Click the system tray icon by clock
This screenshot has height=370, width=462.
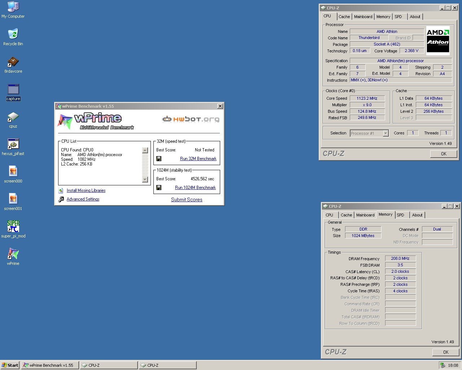443,365
